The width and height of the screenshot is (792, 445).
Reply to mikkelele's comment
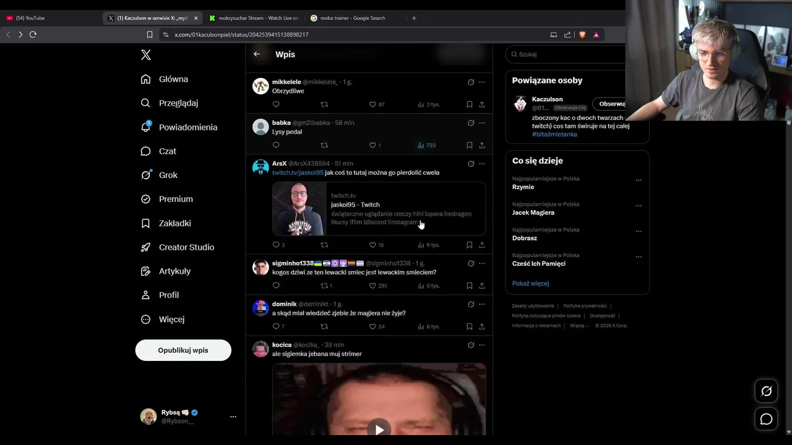[x=276, y=104]
